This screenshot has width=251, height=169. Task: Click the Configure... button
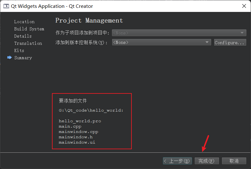coord(230,43)
